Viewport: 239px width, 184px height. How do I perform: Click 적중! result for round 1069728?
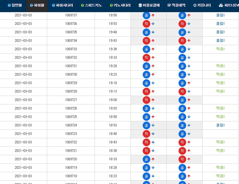pyautogui.click(x=220, y=91)
